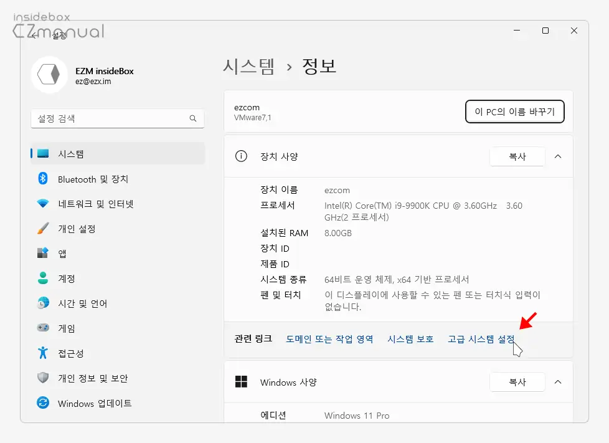The height and width of the screenshot is (443, 609).
Task: Click the System monitor icon in sidebar
Action: [x=43, y=153]
